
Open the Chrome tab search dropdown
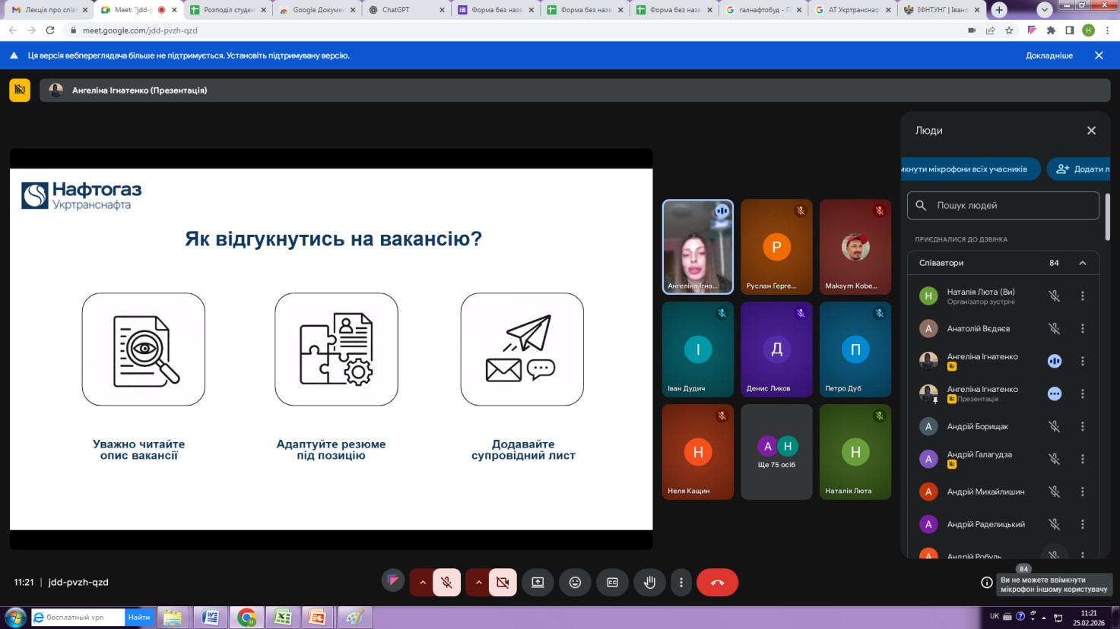1045,10
